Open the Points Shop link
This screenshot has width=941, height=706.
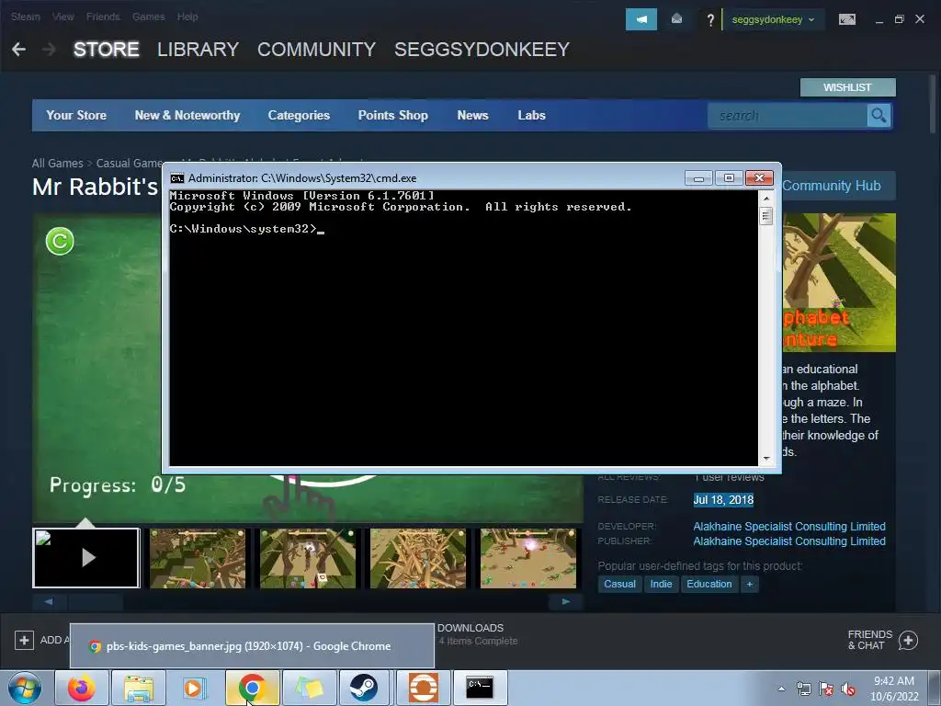[393, 115]
